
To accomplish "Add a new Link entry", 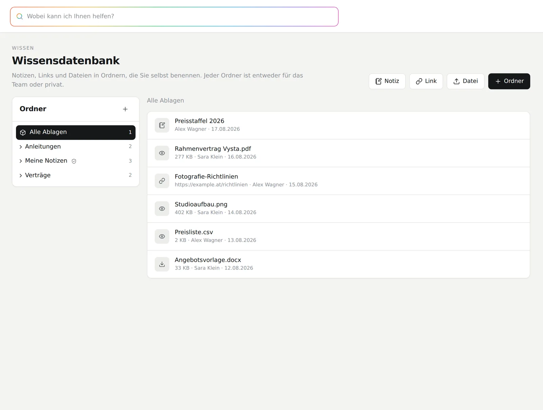I will click(426, 81).
